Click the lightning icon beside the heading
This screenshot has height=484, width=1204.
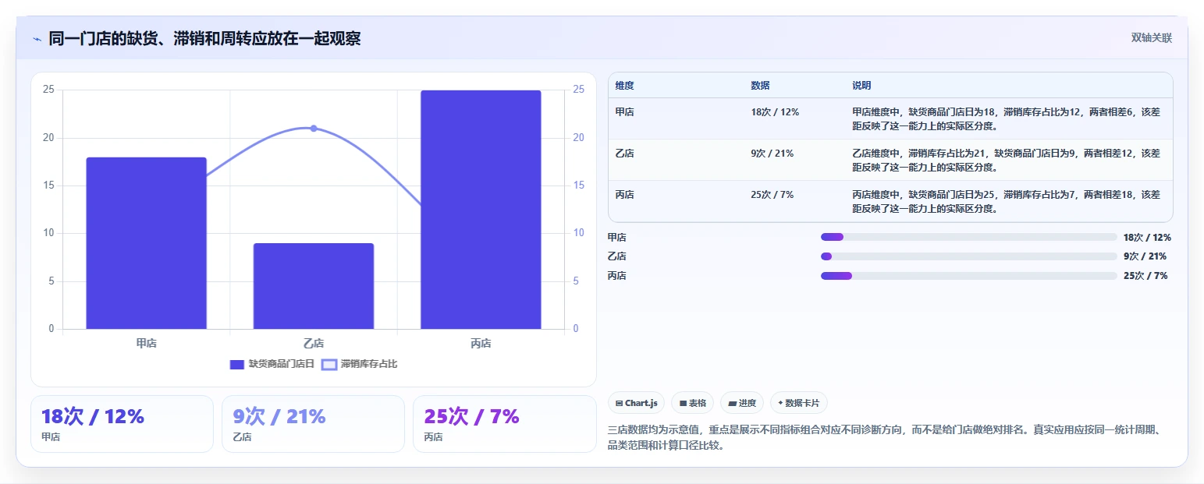point(37,39)
